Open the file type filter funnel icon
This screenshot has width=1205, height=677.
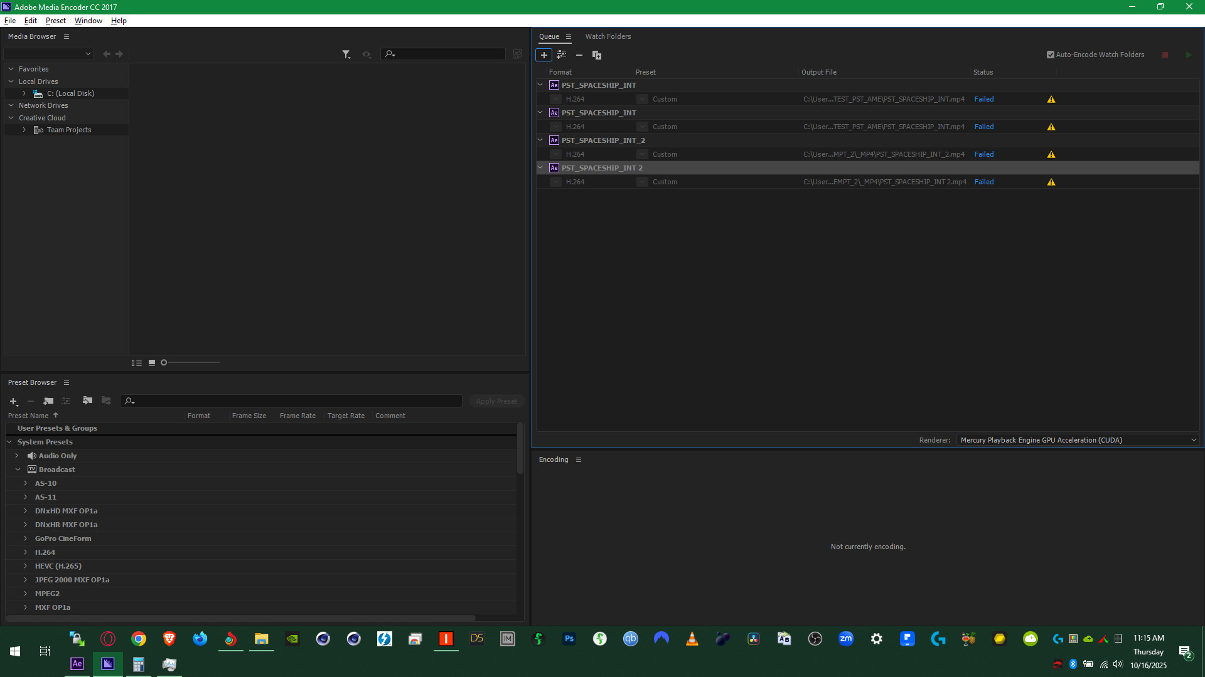346,55
